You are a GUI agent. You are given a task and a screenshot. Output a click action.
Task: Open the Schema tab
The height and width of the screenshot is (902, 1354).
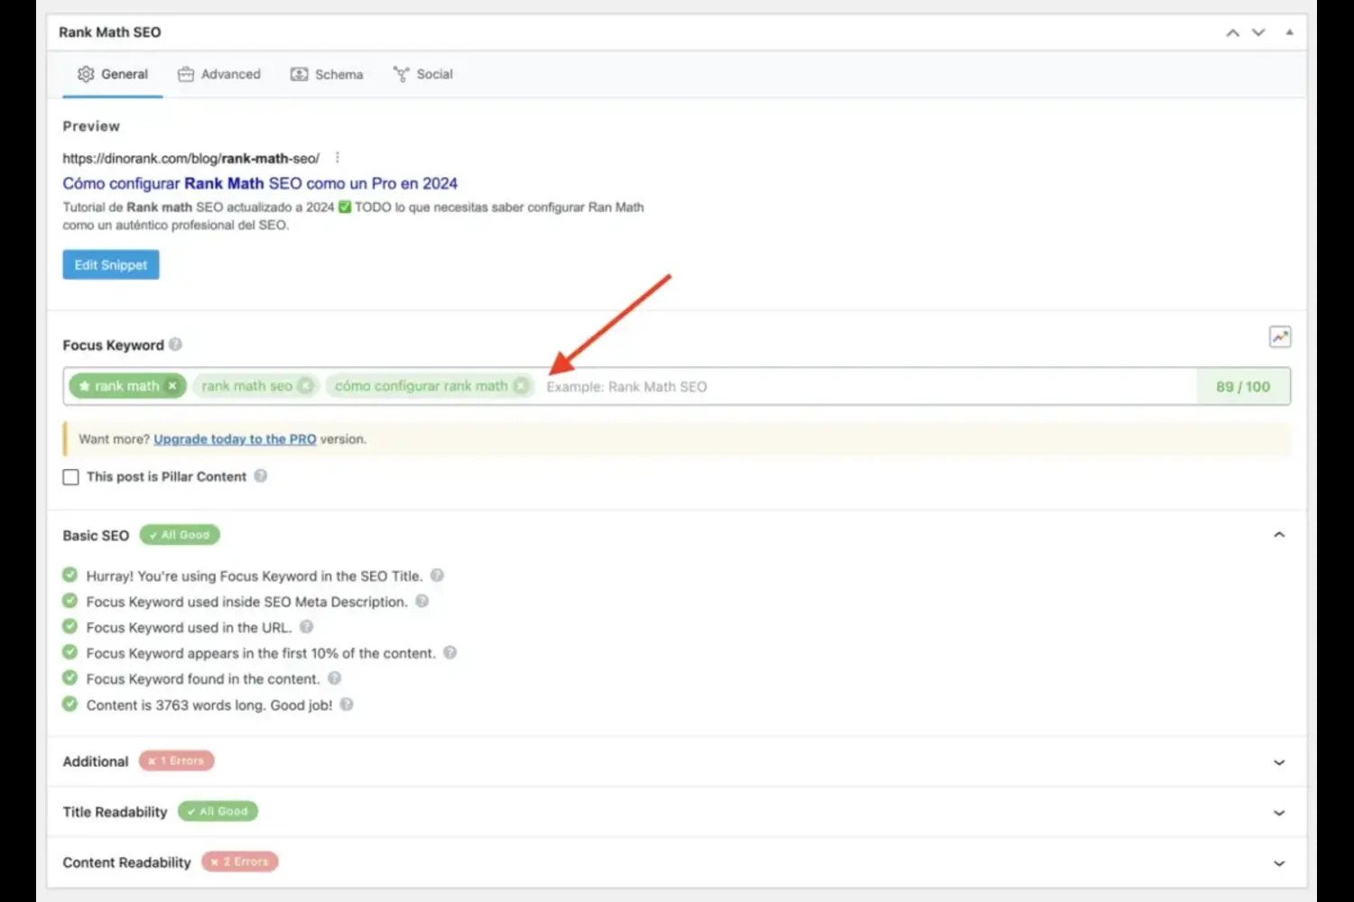click(327, 74)
